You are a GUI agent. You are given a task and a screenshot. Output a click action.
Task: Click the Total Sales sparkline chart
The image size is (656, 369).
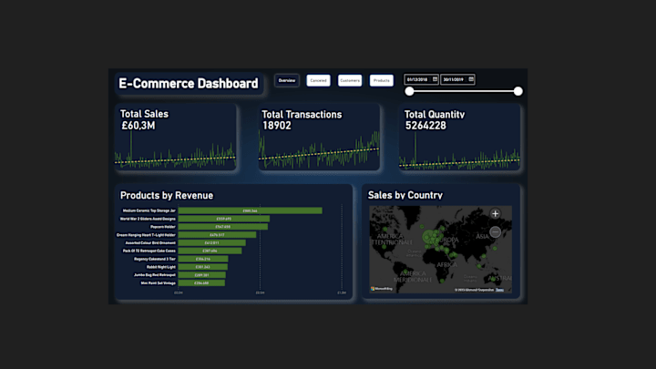pyautogui.click(x=175, y=150)
